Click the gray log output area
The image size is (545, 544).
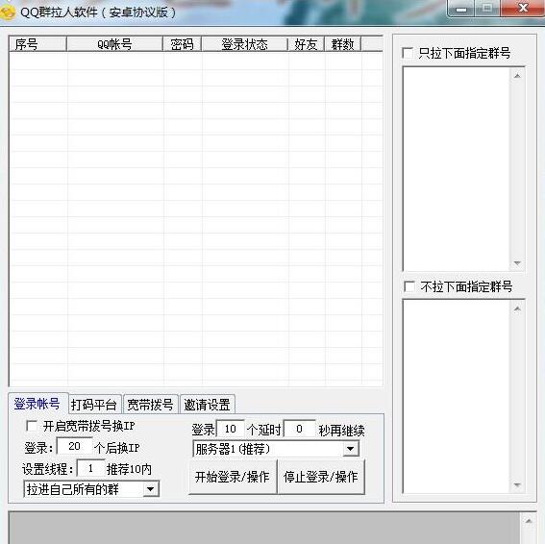click(264, 528)
